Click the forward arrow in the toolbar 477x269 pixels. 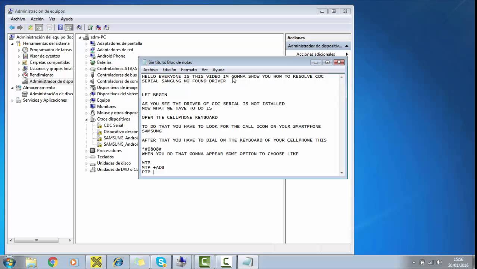pos(20,28)
